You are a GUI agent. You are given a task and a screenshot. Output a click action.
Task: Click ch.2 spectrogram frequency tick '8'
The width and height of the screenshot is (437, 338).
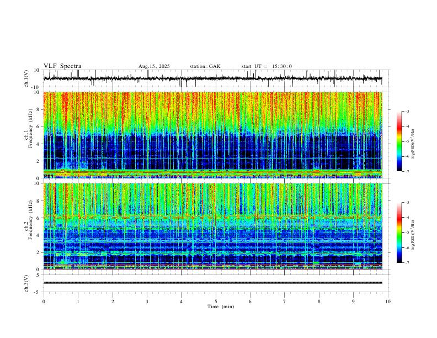(x=39, y=201)
